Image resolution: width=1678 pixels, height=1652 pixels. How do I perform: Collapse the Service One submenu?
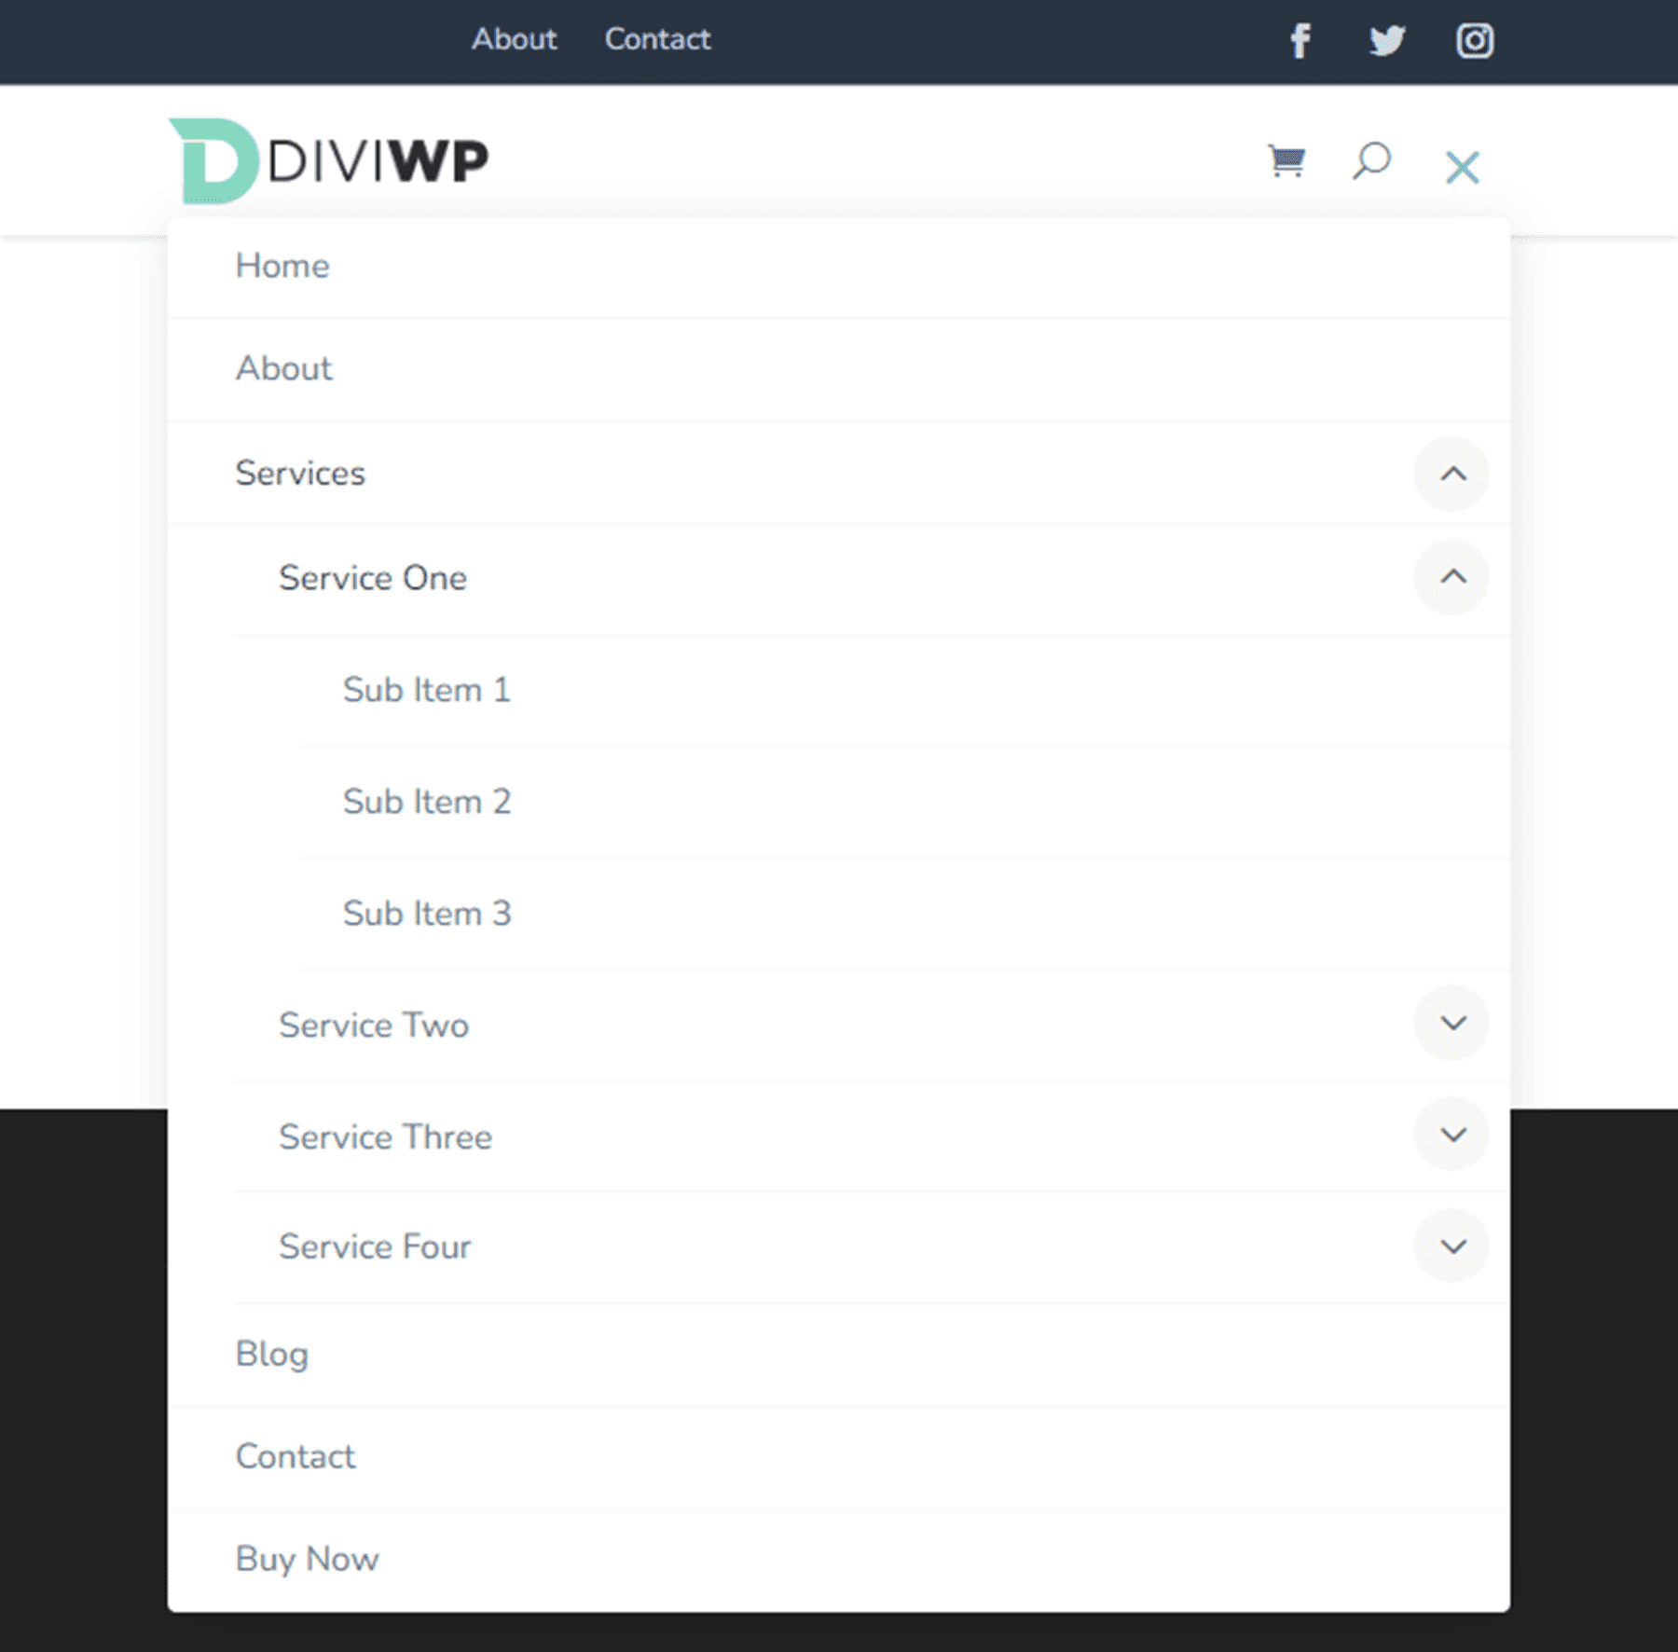coord(1451,578)
